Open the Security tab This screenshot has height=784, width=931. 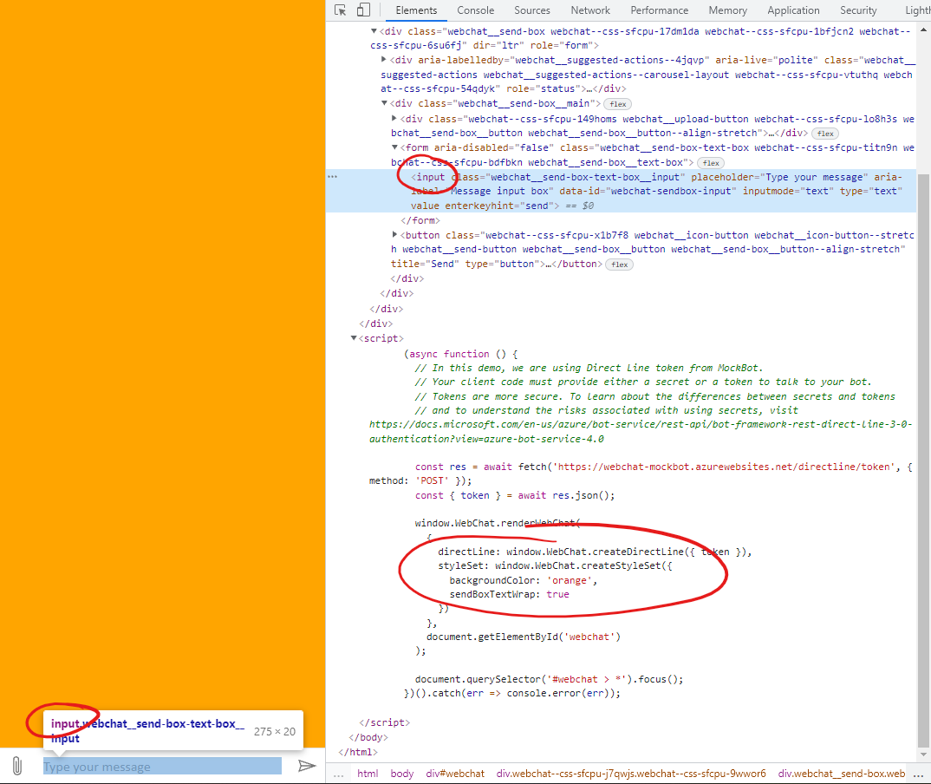pos(858,10)
